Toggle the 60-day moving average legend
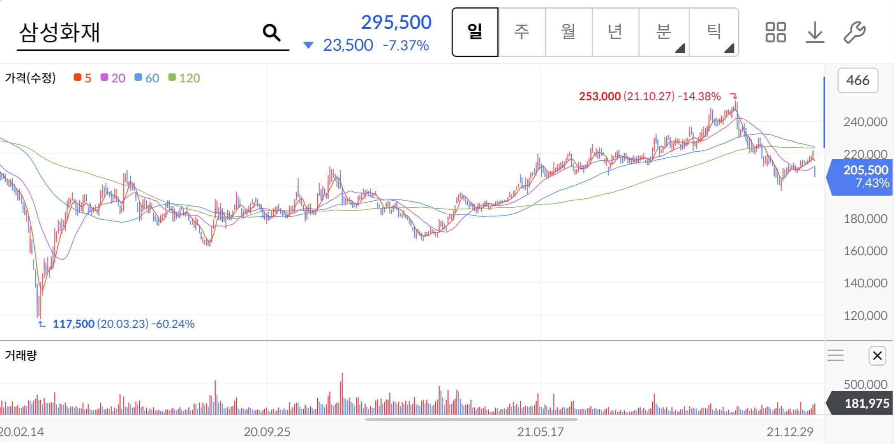Screen dimensions: 894x444 (x=147, y=78)
